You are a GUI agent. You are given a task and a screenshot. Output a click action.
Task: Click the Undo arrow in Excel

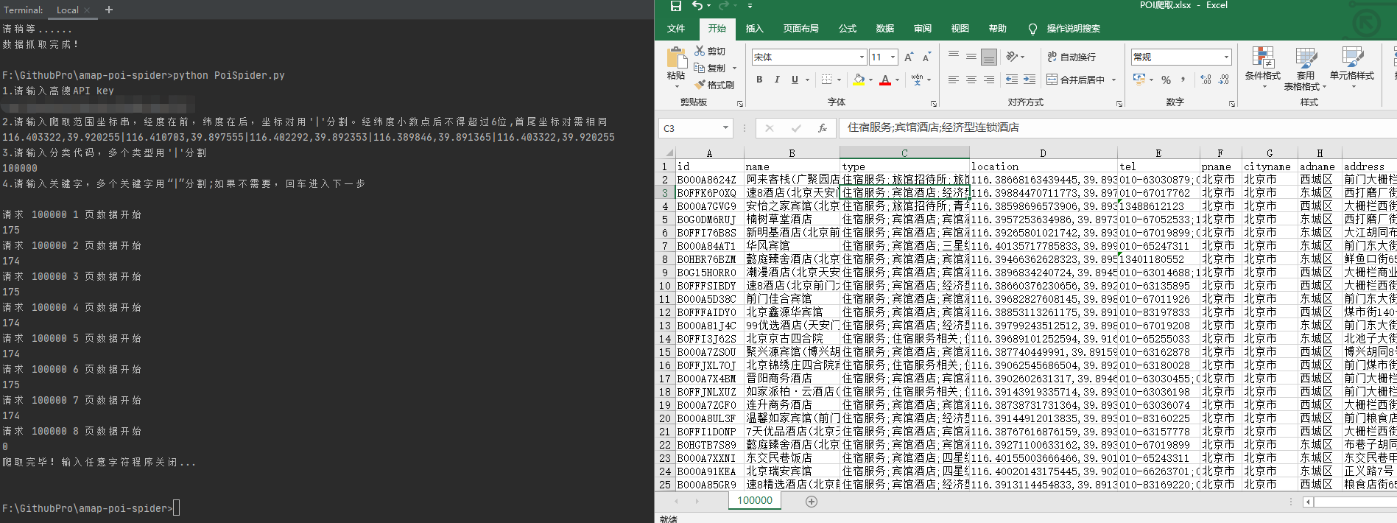pos(697,6)
